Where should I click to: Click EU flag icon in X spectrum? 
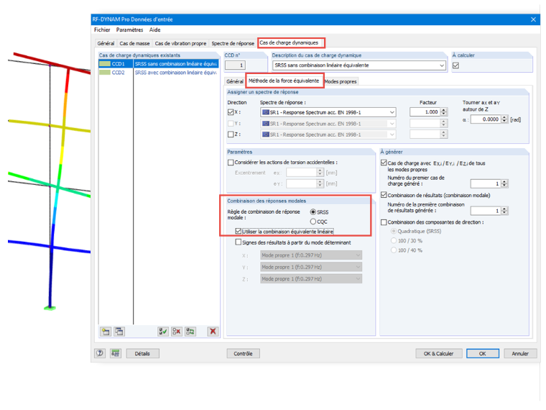coord(266,112)
